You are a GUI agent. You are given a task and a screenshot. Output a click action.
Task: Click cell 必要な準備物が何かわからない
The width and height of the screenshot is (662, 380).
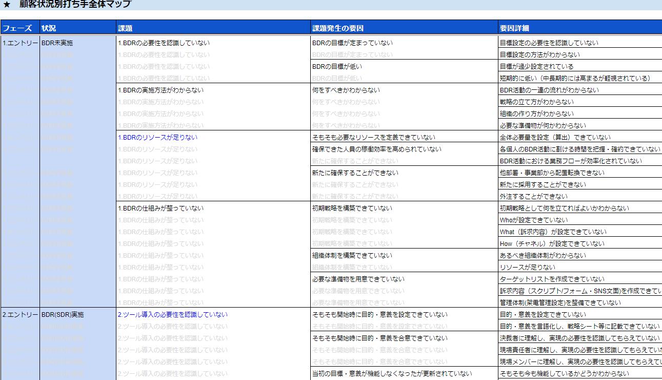click(580, 126)
